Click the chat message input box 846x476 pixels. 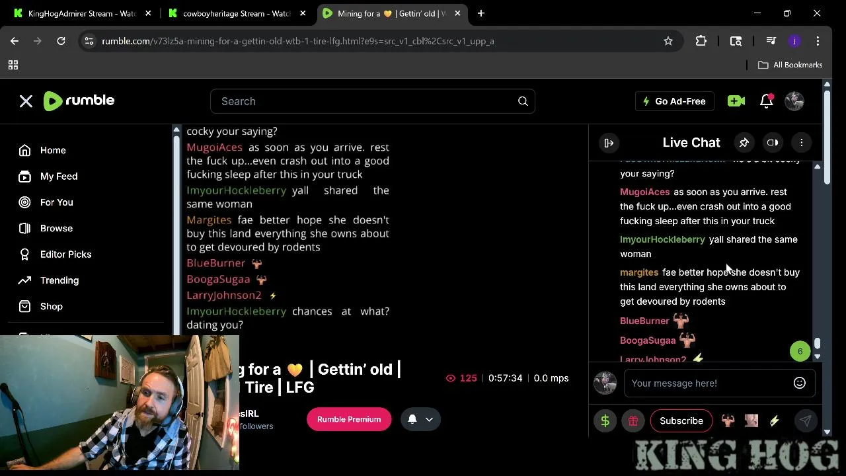pyautogui.click(x=707, y=383)
